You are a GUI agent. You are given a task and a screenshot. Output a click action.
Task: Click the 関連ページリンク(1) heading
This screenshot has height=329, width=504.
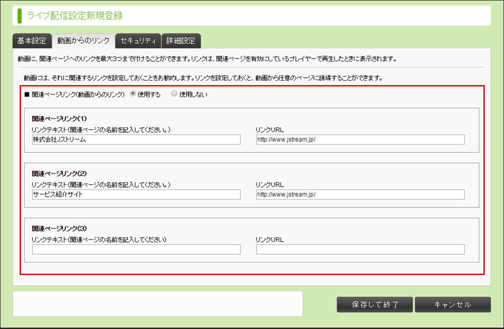(59, 119)
